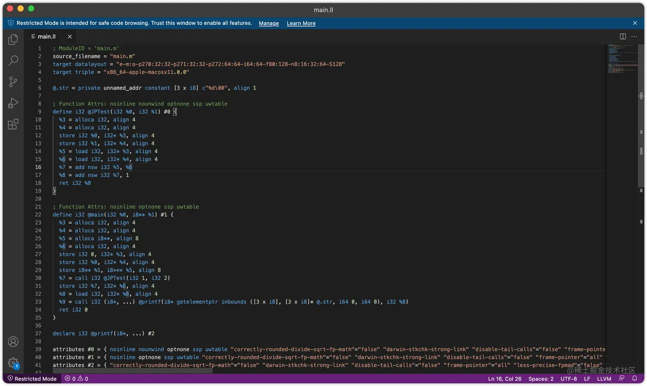
Task: Click Restricted Mode in status bar
Action: (x=32, y=379)
